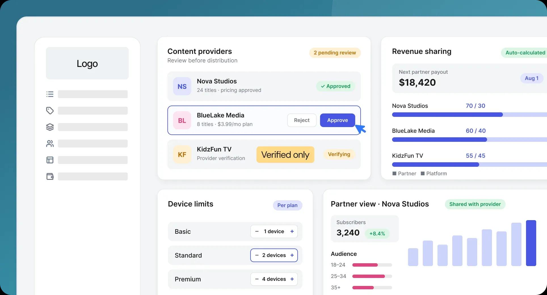
Task: Approve the BlueLake Media provider
Action: pos(338,120)
